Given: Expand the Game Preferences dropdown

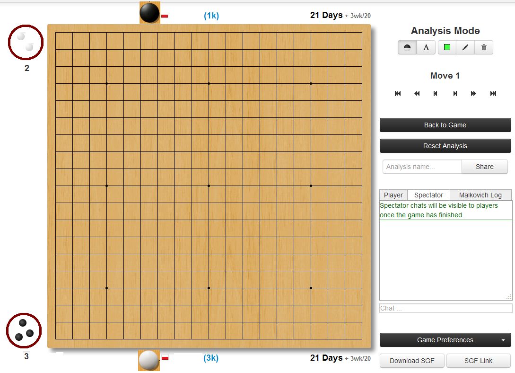Looking at the screenshot, I should 445,340.
